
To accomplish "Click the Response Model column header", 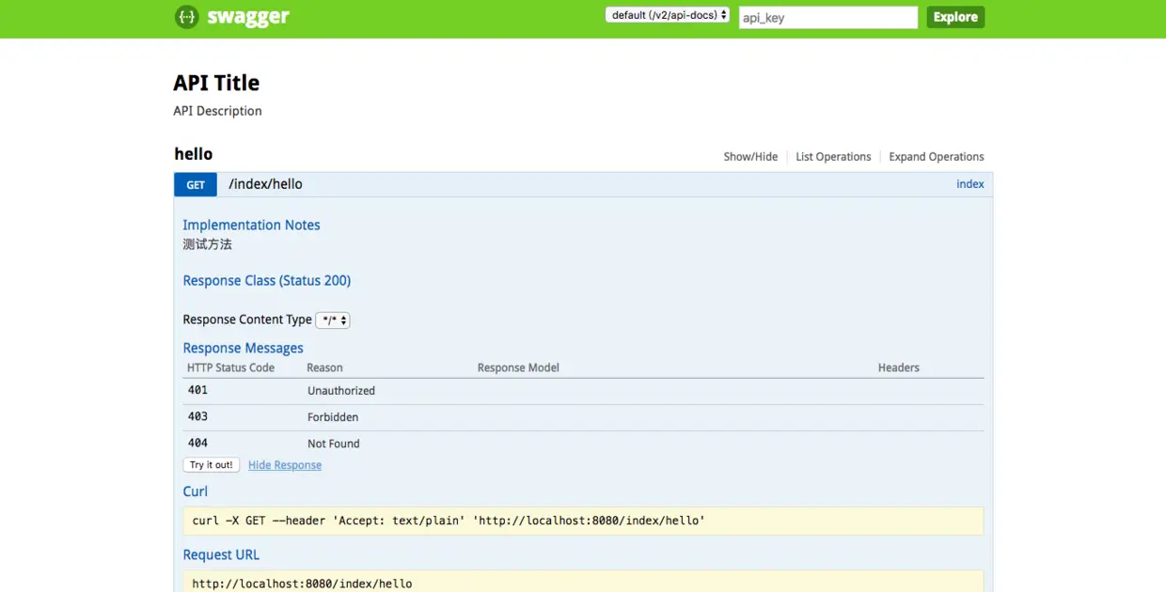I will pyautogui.click(x=518, y=367).
